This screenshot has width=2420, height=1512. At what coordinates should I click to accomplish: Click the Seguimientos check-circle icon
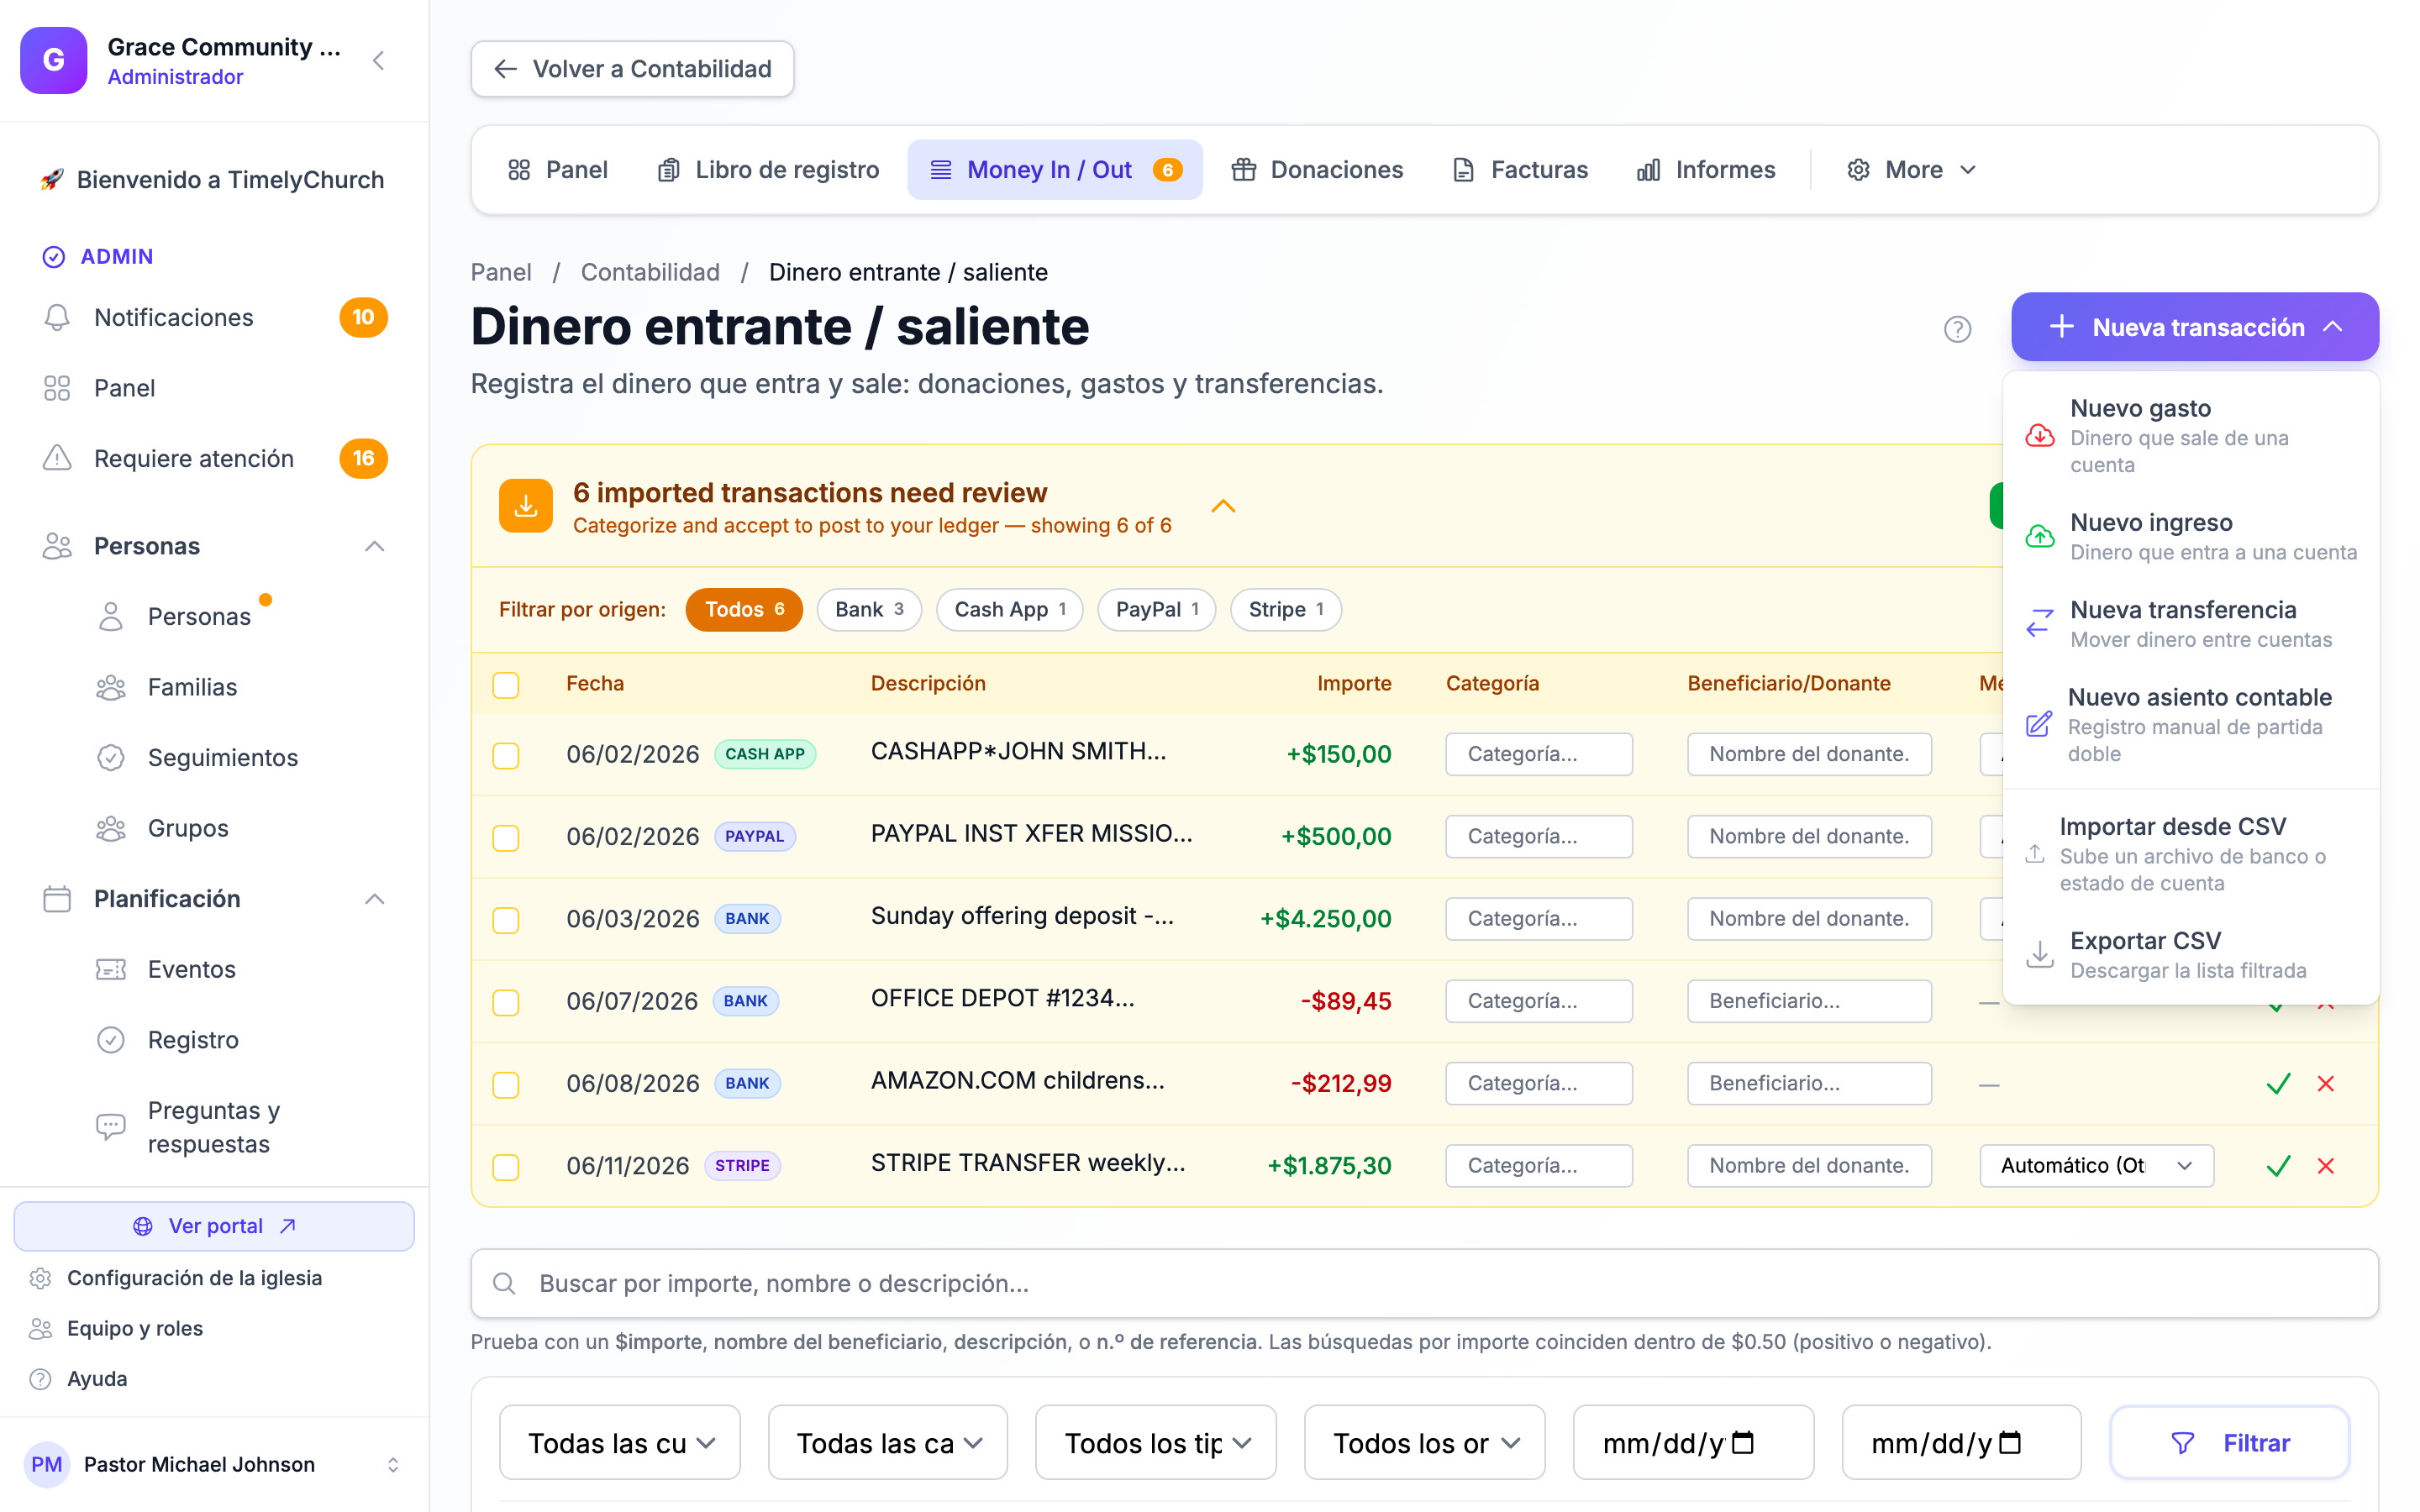click(111, 758)
